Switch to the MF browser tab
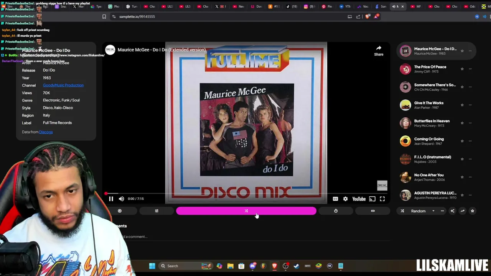491x276 pixels. tap(416, 7)
